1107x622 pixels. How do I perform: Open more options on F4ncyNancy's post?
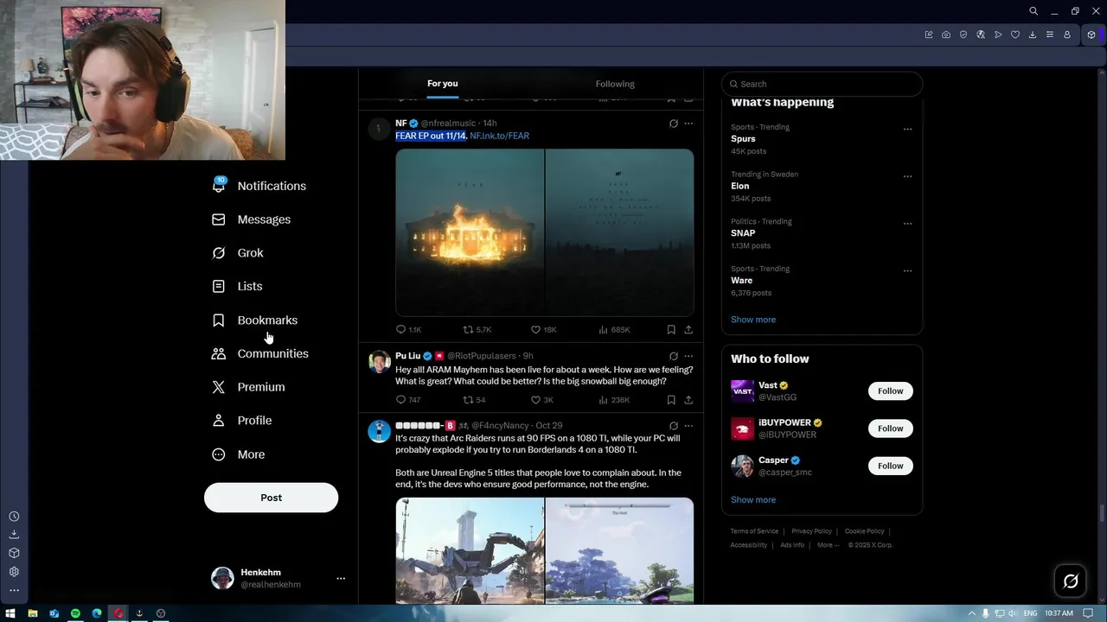[x=688, y=426]
